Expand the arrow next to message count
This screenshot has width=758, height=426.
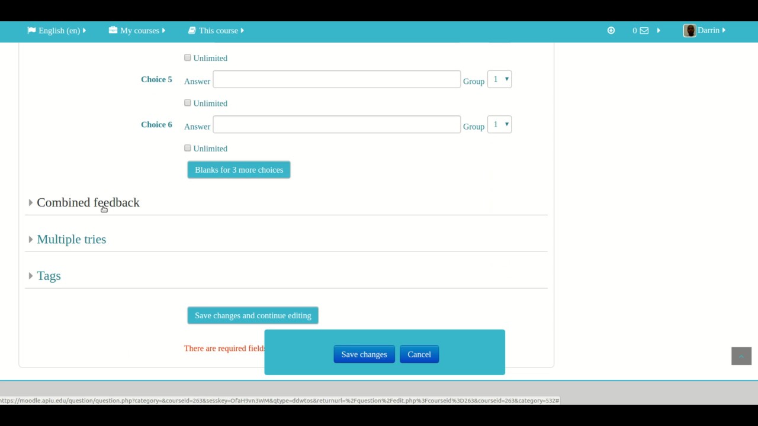click(658, 31)
